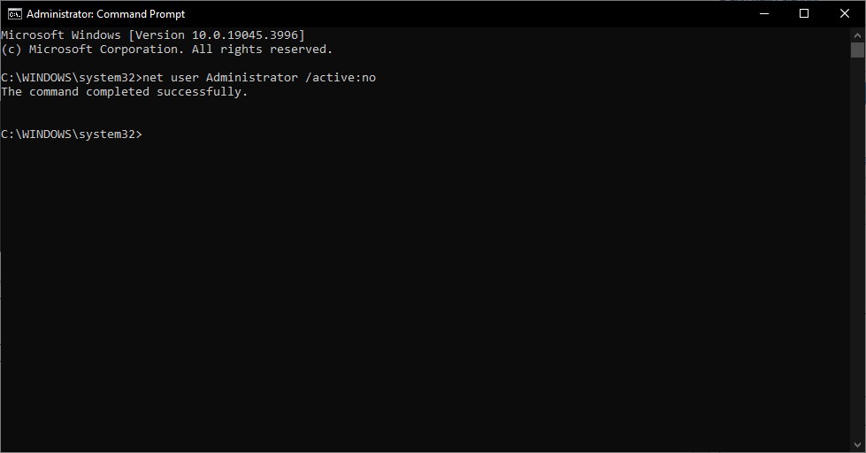This screenshot has height=453, width=866.
Task: Click the word "net" in the command
Action: point(160,78)
